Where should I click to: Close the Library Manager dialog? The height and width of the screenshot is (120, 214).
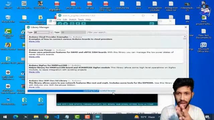tap(186, 27)
